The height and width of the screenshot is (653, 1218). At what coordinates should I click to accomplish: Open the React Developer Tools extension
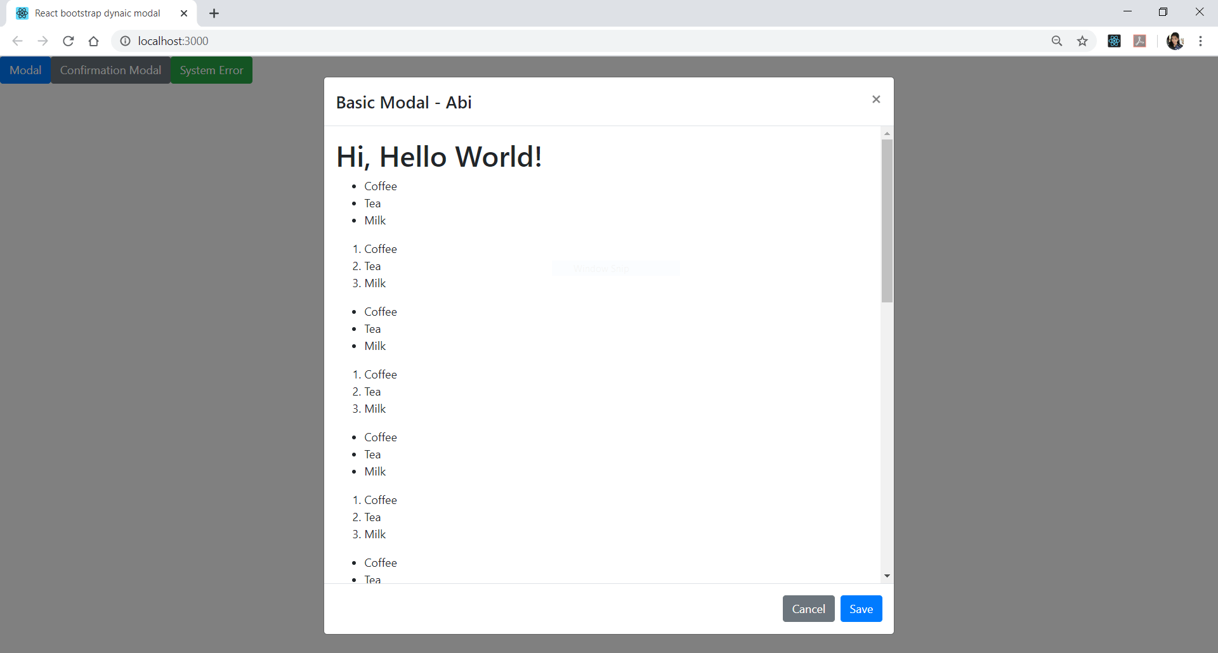click(x=1115, y=41)
